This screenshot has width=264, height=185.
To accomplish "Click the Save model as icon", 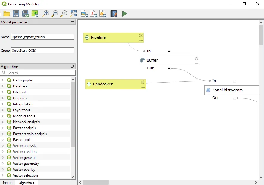I will (x=25, y=14).
